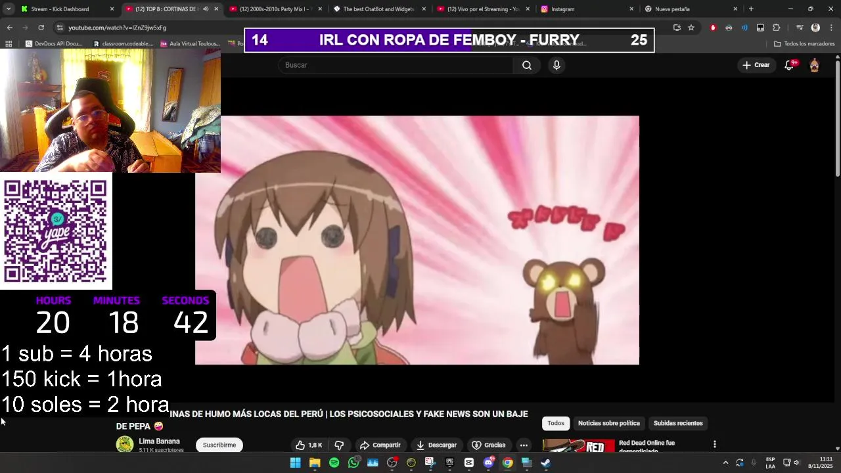This screenshot has width=841, height=473.
Task: Dislike the video
Action: tap(339, 445)
